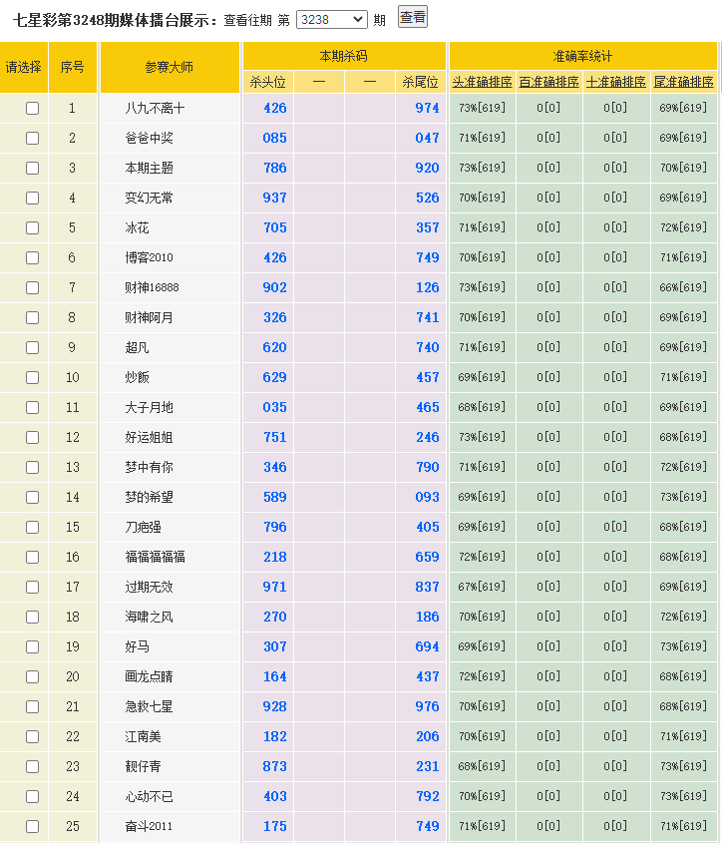Image resolution: width=722 pixels, height=843 pixels.
Task: Check the box for 福福福福福
Action: click(x=32, y=558)
